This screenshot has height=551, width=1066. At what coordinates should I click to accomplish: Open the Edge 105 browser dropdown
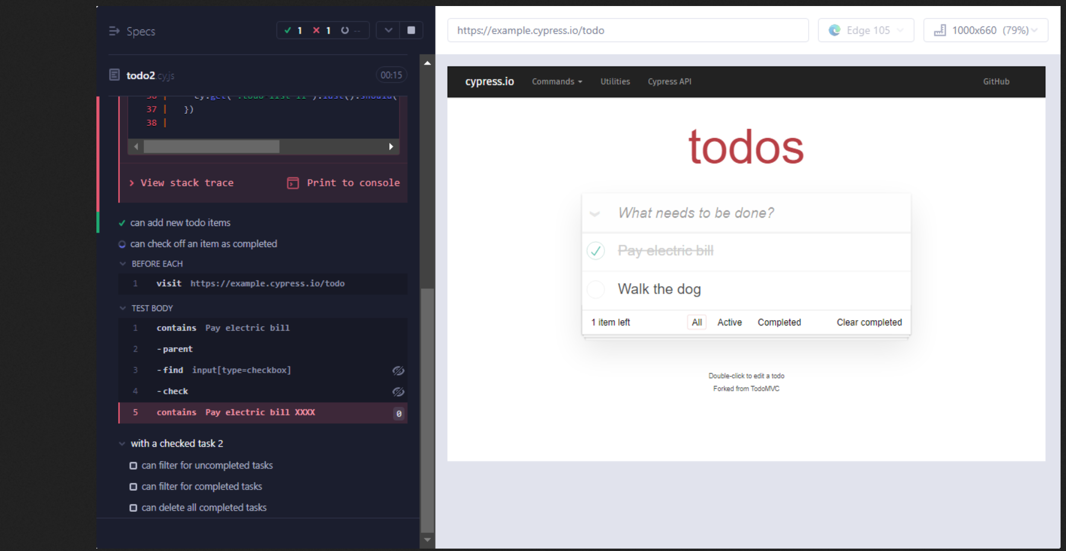point(866,30)
